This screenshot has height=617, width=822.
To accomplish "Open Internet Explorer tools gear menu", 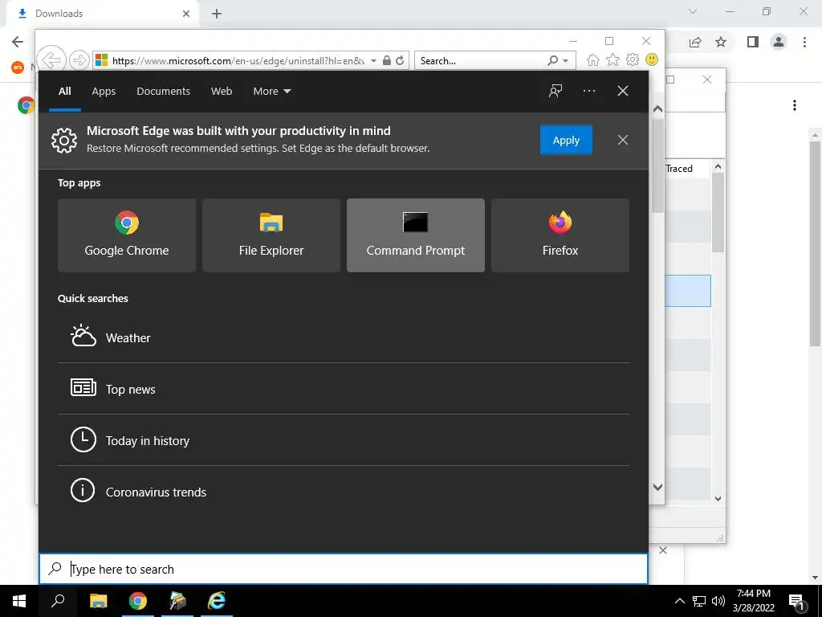I will pyautogui.click(x=633, y=59).
